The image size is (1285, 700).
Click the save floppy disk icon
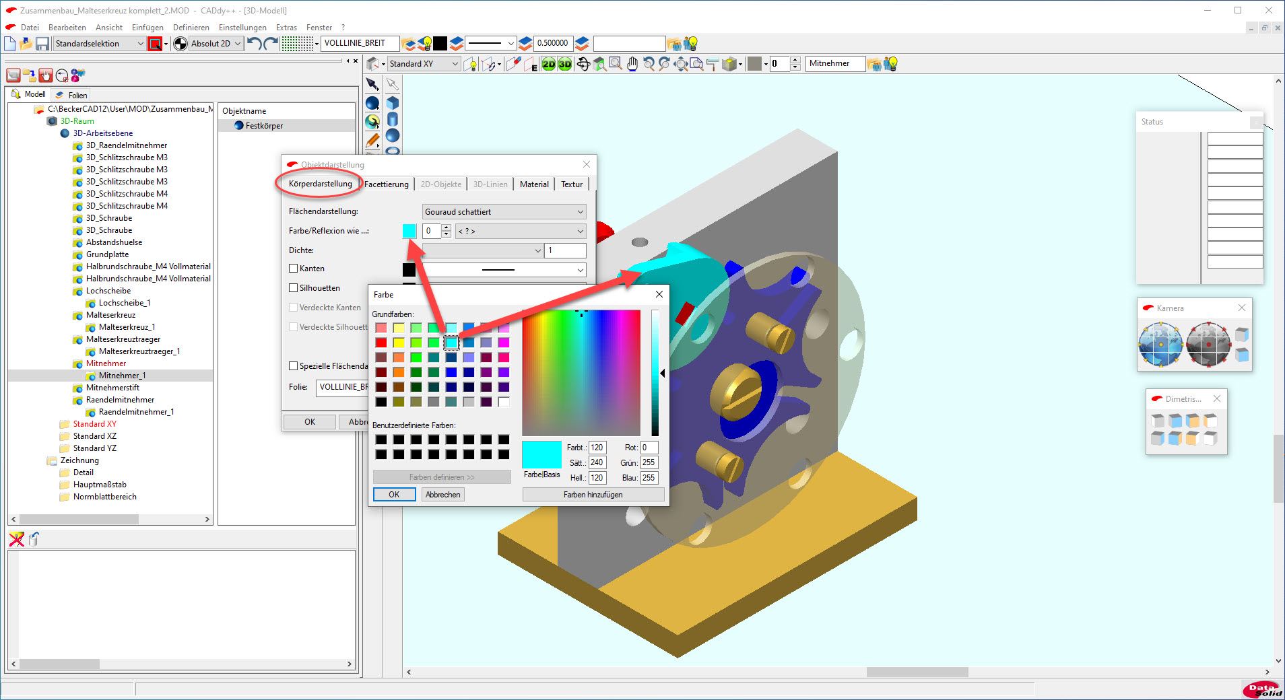(x=42, y=44)
